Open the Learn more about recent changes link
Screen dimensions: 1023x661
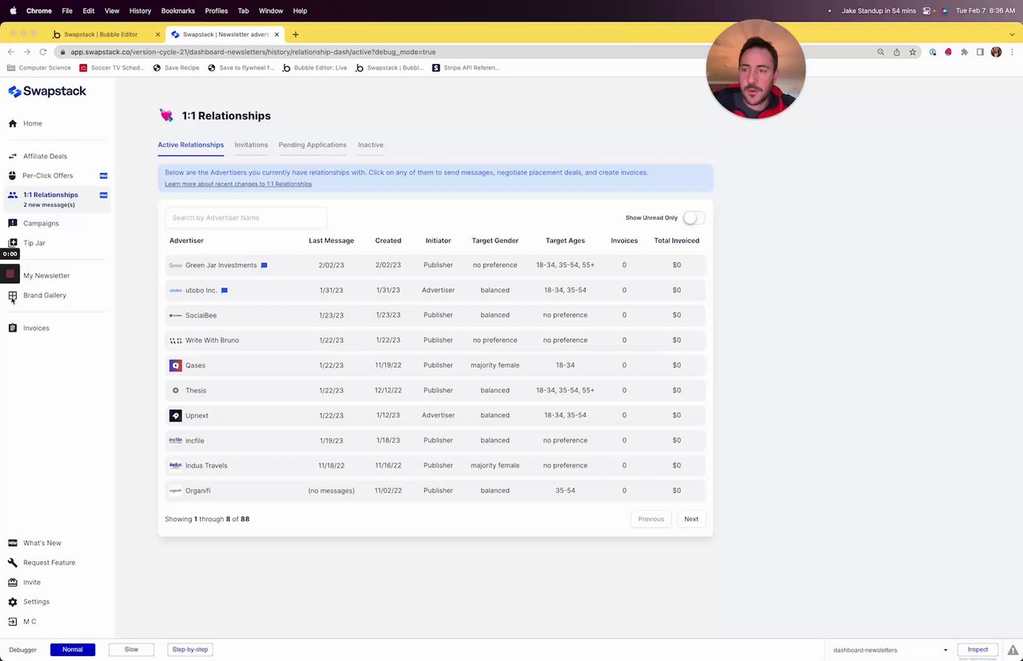(238, 184)
